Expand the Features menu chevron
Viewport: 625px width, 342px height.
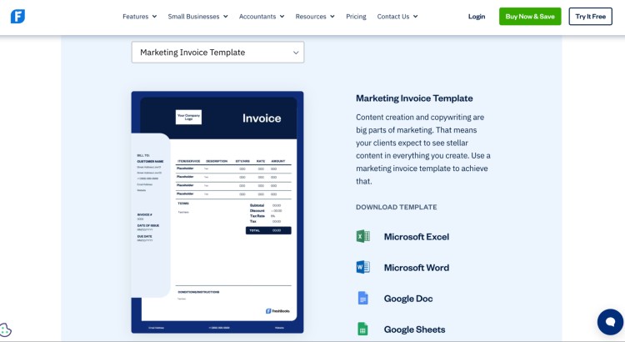(x=155, y=17)
